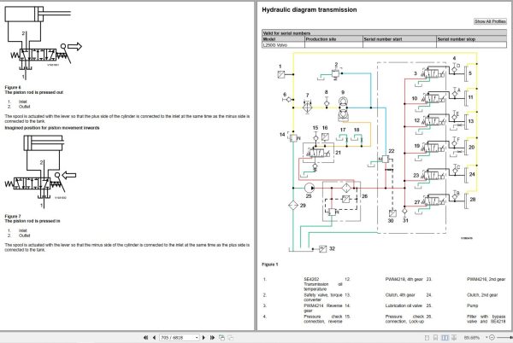Select single page view layout
The width and height of the screenshot is (513, 343).
click(427, 337)
